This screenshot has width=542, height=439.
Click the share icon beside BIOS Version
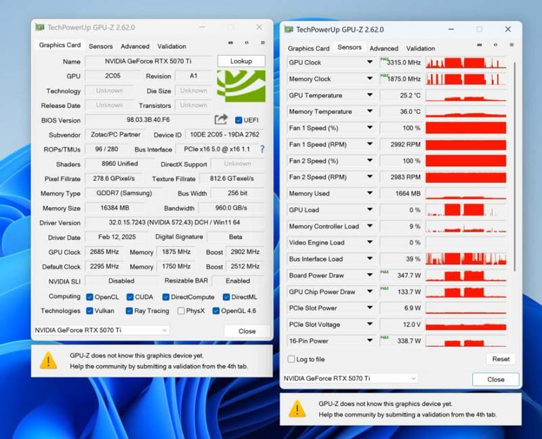[220, 120]
